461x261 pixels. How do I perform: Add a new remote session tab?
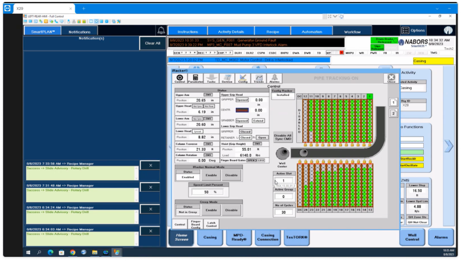[83, 8]
